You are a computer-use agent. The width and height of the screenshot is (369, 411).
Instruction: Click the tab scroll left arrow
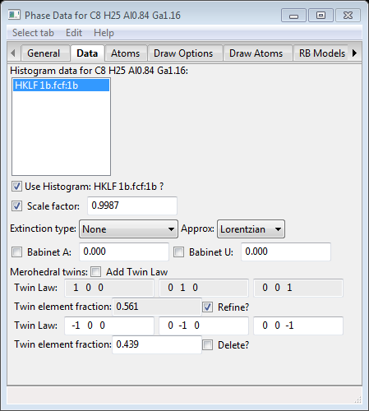[x=13, y=53]
